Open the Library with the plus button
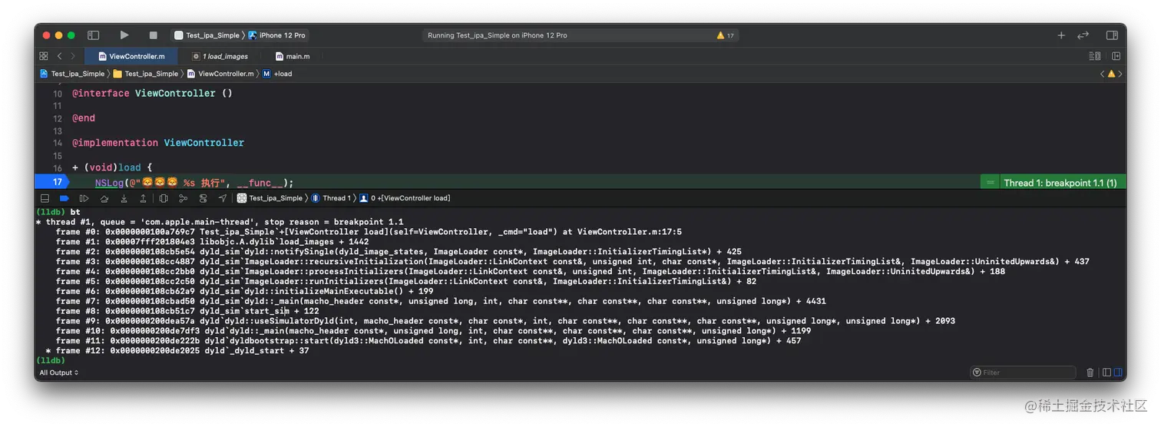The width and height of the screenshot is (1161, 427). [x=1061, y=35]
